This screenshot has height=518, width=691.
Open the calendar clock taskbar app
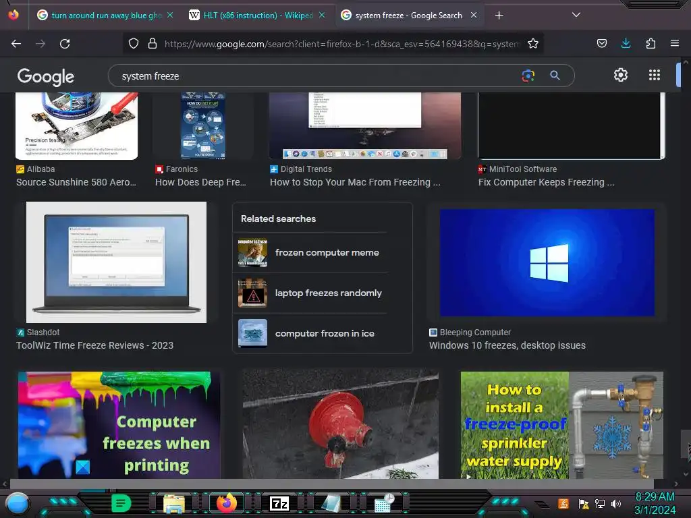tap(384, 503)
